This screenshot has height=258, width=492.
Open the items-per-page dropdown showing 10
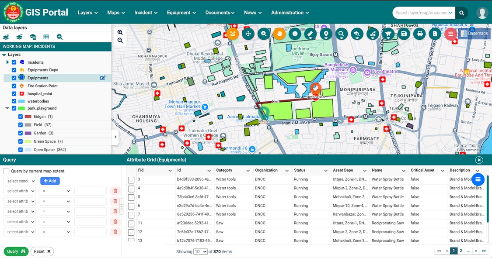[200, 251]
